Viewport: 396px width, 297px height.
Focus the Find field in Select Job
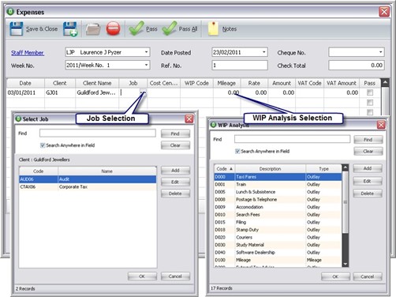pyautogui.click(x=98, y=133)
